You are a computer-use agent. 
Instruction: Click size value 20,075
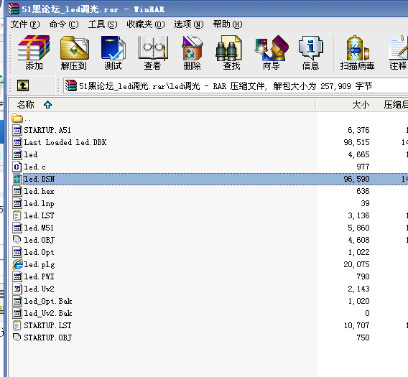pyautogui.click(x=356, y=264)
